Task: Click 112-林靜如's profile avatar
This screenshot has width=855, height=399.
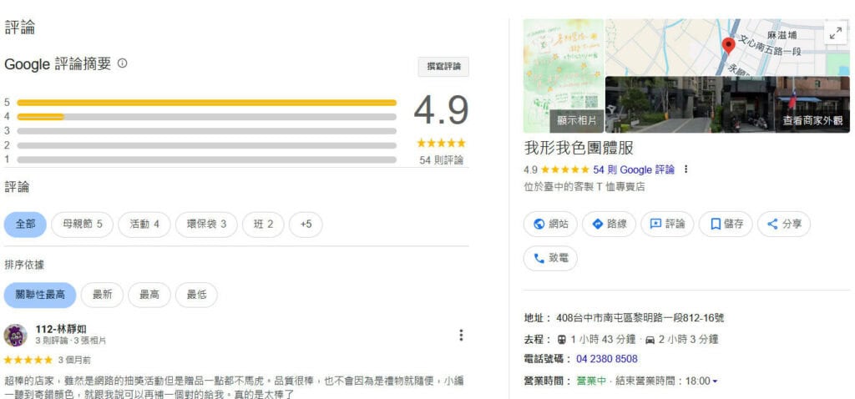Action: (x=15, y=336)
